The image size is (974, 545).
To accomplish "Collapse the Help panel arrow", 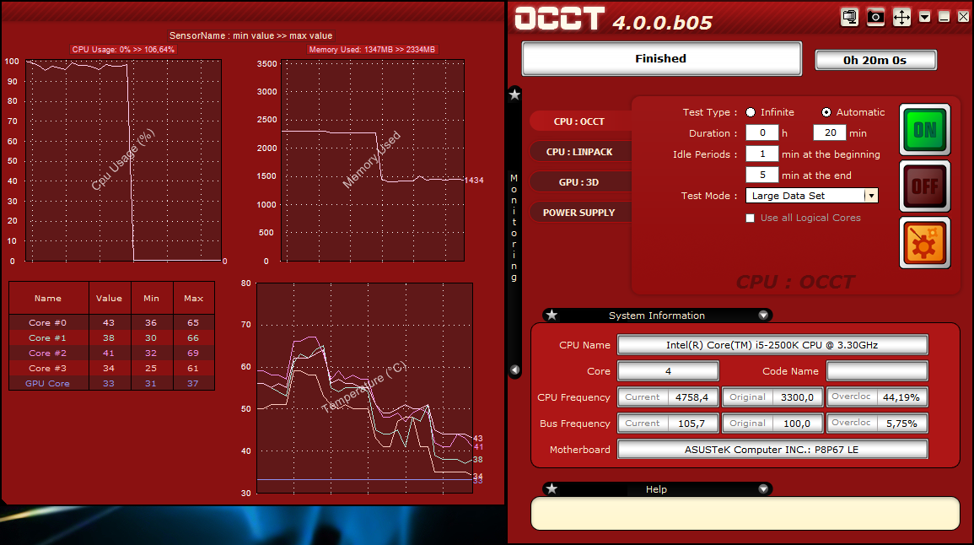I will (x=763, y=489).
